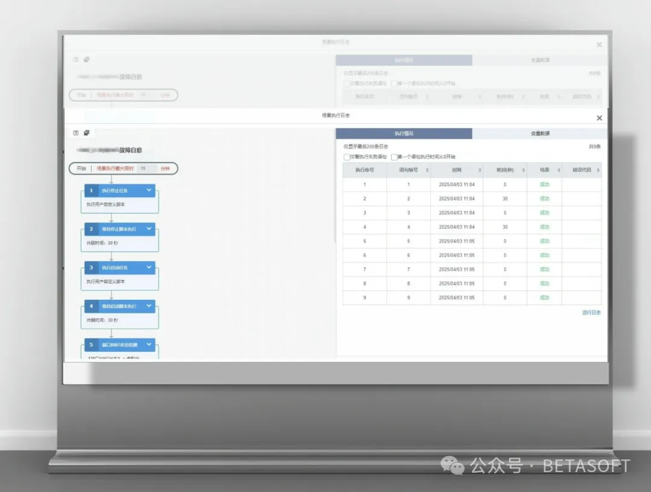The width and height of the screenshot is (651, 492).
Task: Click duration 0 in row 7
Action: 505,269
